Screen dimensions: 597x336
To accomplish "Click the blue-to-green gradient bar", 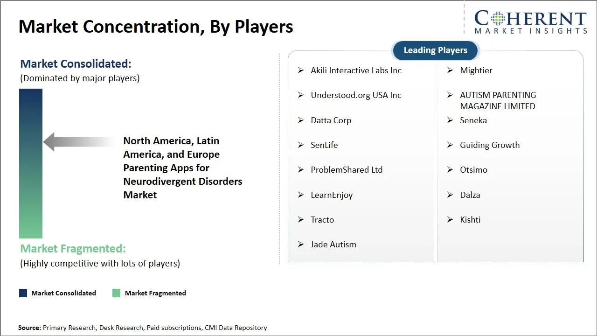I will [x=30, y=163].
